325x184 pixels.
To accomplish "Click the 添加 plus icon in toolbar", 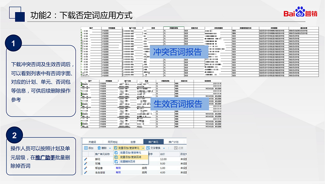I will pos(86,148).
